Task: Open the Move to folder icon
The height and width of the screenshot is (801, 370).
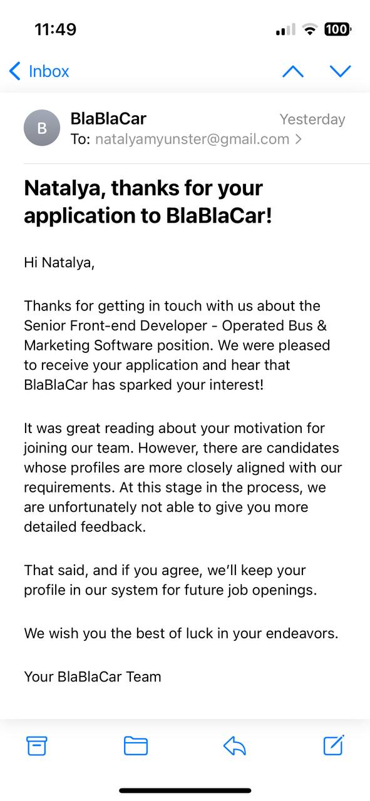Action: (x=136, y=745)
